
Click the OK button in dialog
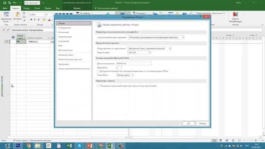[189, 123]
